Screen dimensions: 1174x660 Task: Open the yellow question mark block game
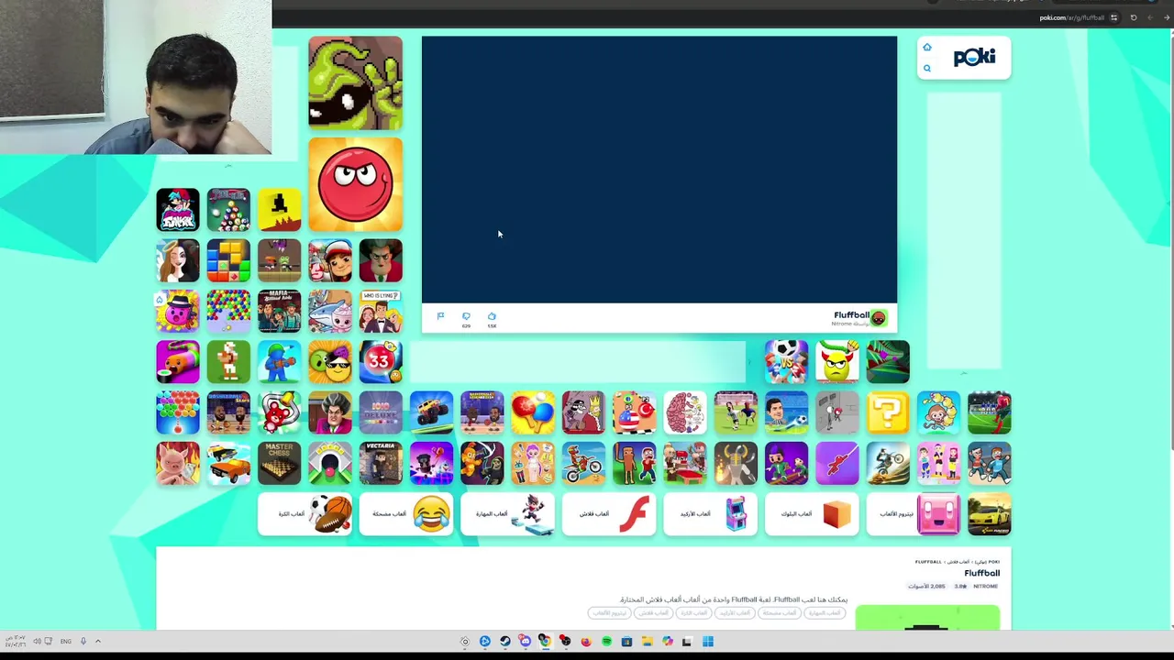pyautogui.click(x=888, y=412)
